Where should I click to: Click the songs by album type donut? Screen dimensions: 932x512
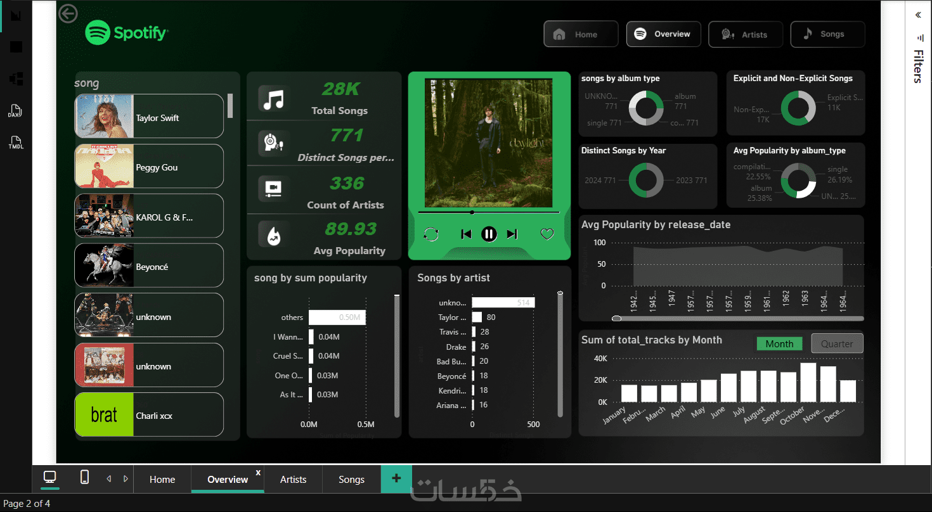[x=646, y=108]
